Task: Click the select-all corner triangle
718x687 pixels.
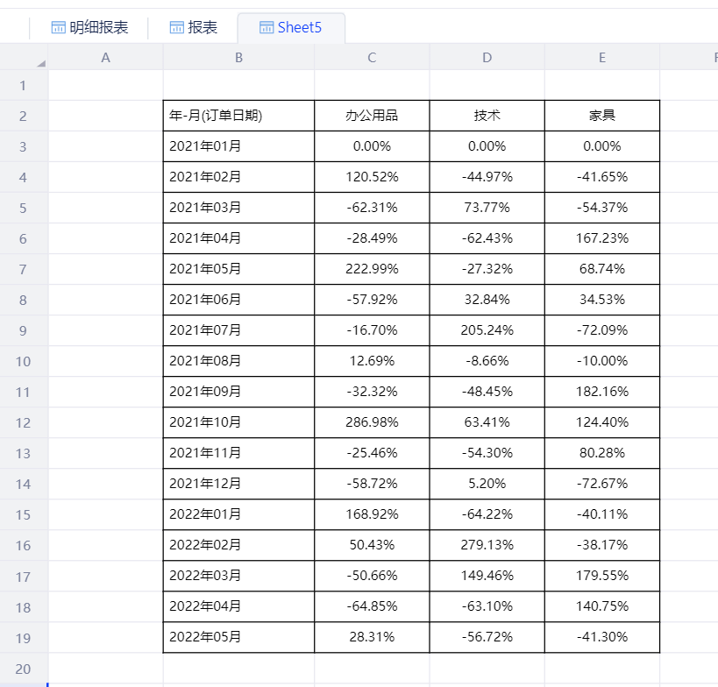Action: click(x=40, y=63)
